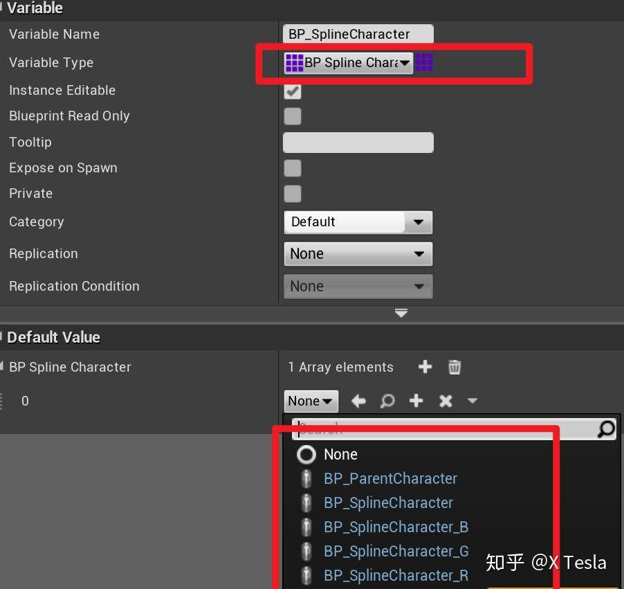Enable Expose on Spawn
The width and height of the screenshot is (624, 589).
292,168
